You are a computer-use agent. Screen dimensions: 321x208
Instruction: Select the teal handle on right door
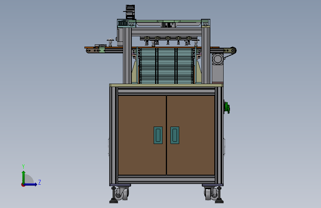[x=175, y=135]
